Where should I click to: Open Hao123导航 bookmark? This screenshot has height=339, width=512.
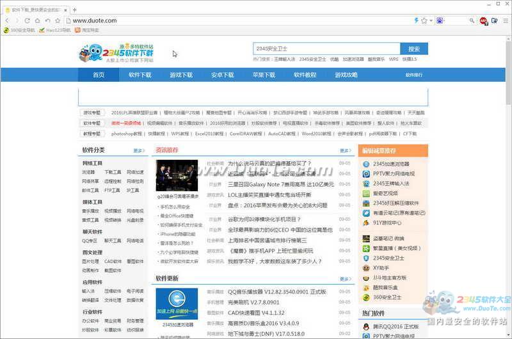[54, 30]
